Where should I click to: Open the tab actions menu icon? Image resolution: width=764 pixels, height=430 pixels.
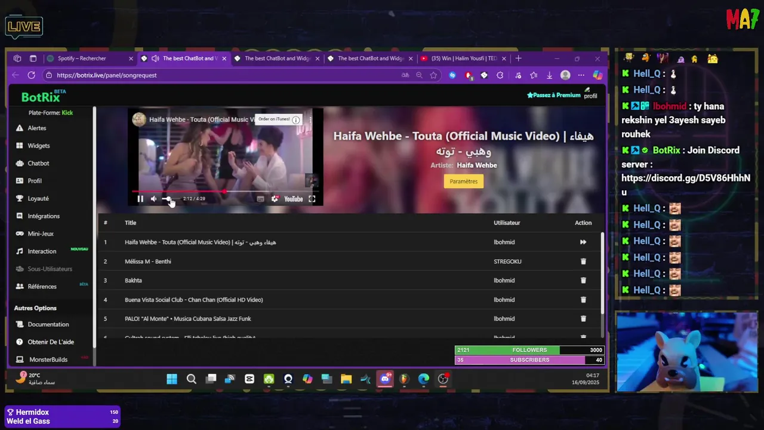(33, 59)
